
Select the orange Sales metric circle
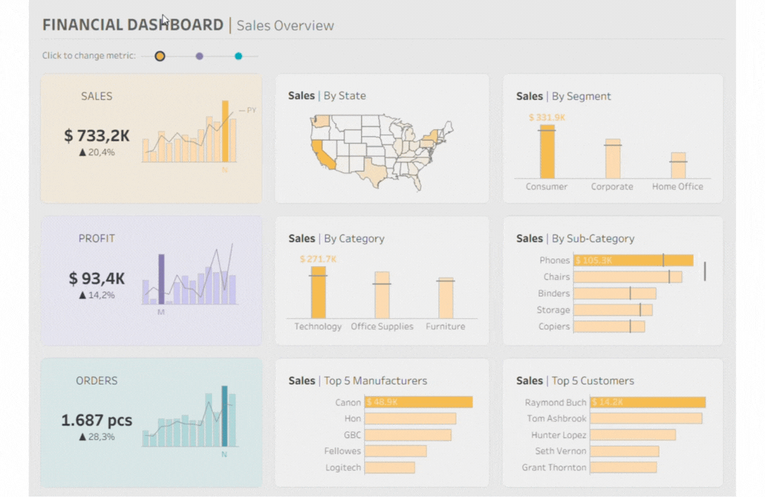pyautogui.click(x=160, y=56)
